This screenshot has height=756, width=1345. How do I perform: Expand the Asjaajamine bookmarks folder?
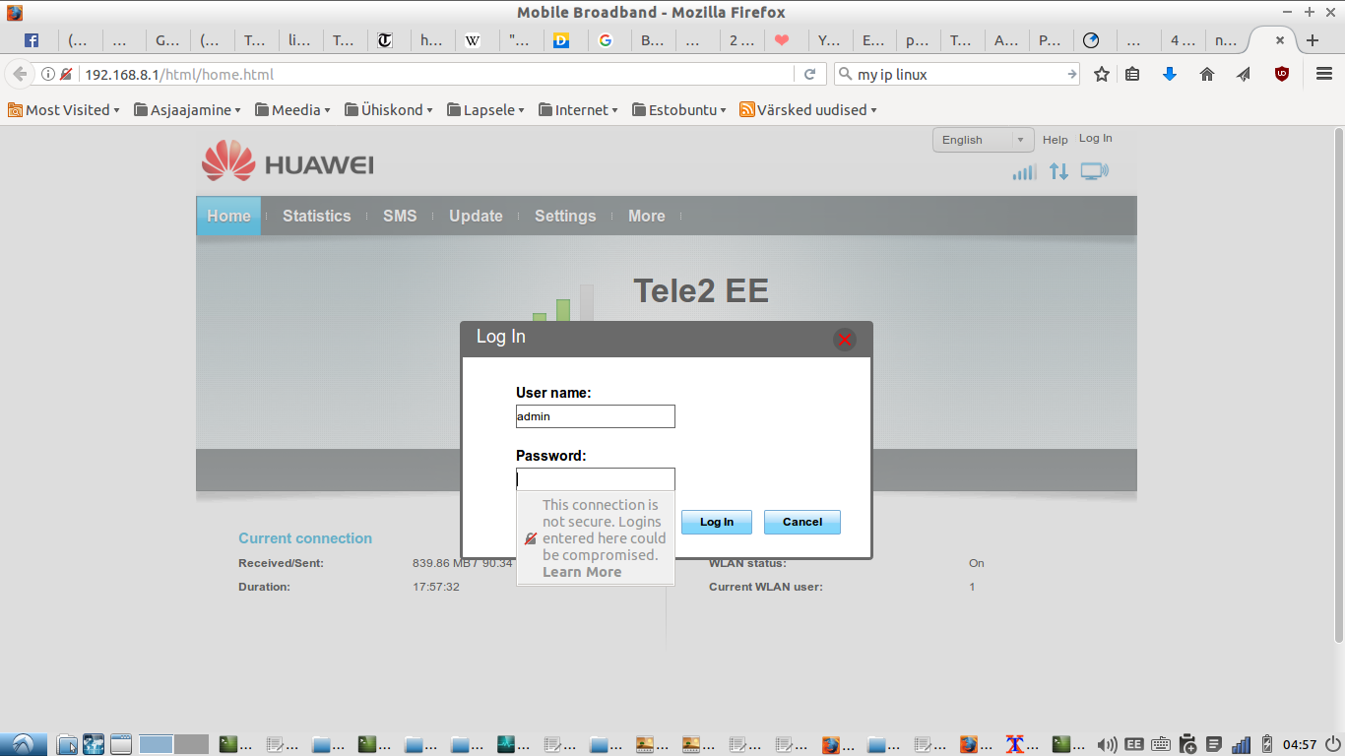187,110
